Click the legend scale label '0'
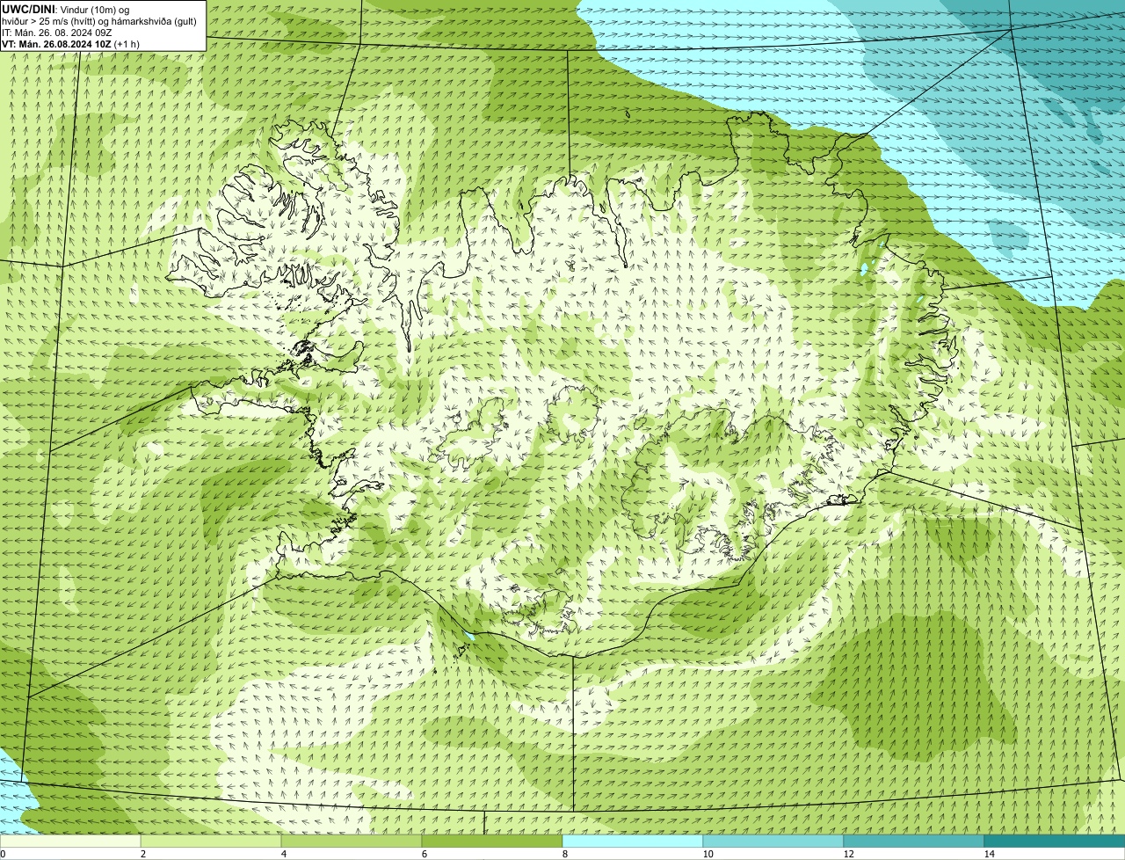 3,854
